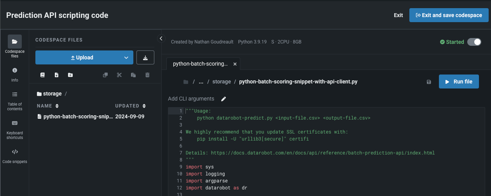Select the python-batch-scoring editor tab
Image resolution: width=491 pixels, height=196 pixels.
pos(200,64)
